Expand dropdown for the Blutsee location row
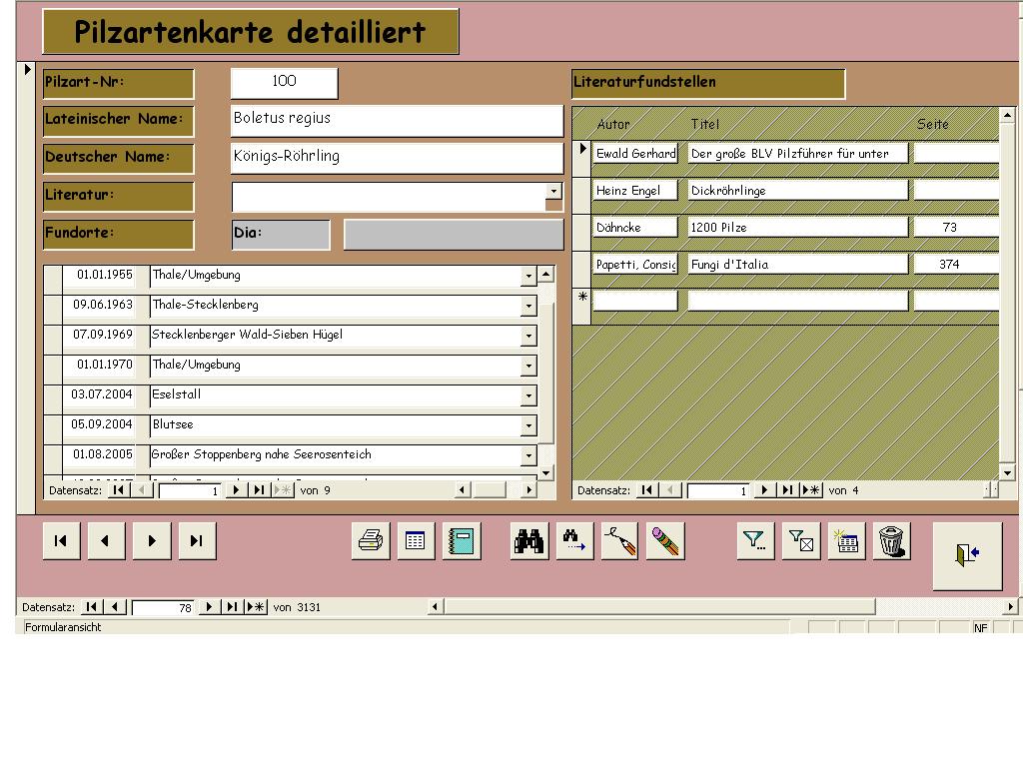This screenshot has height=767, width=1023. pos(528,425)
